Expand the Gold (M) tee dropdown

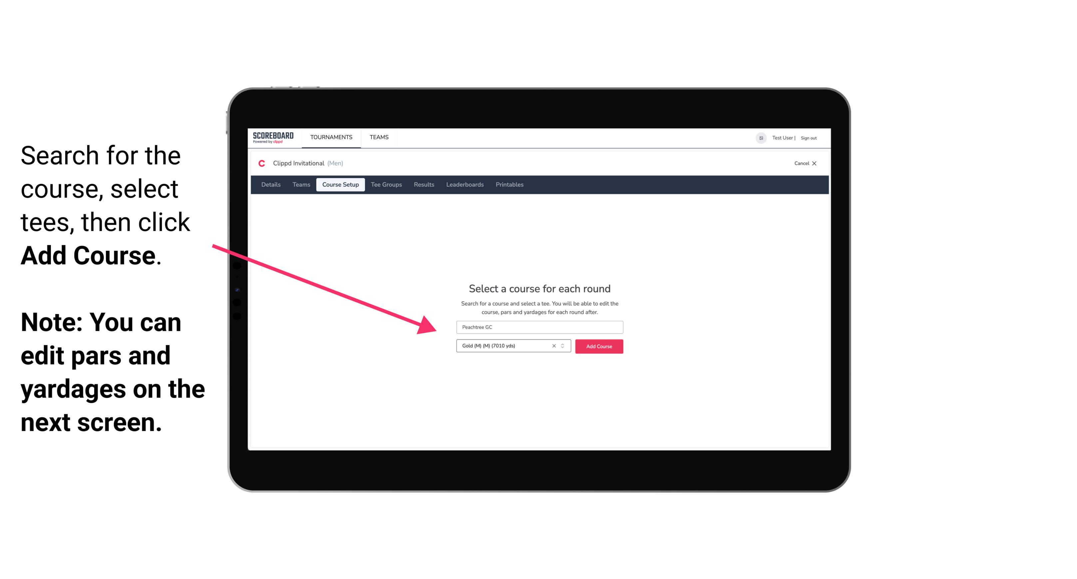point(563,346)
